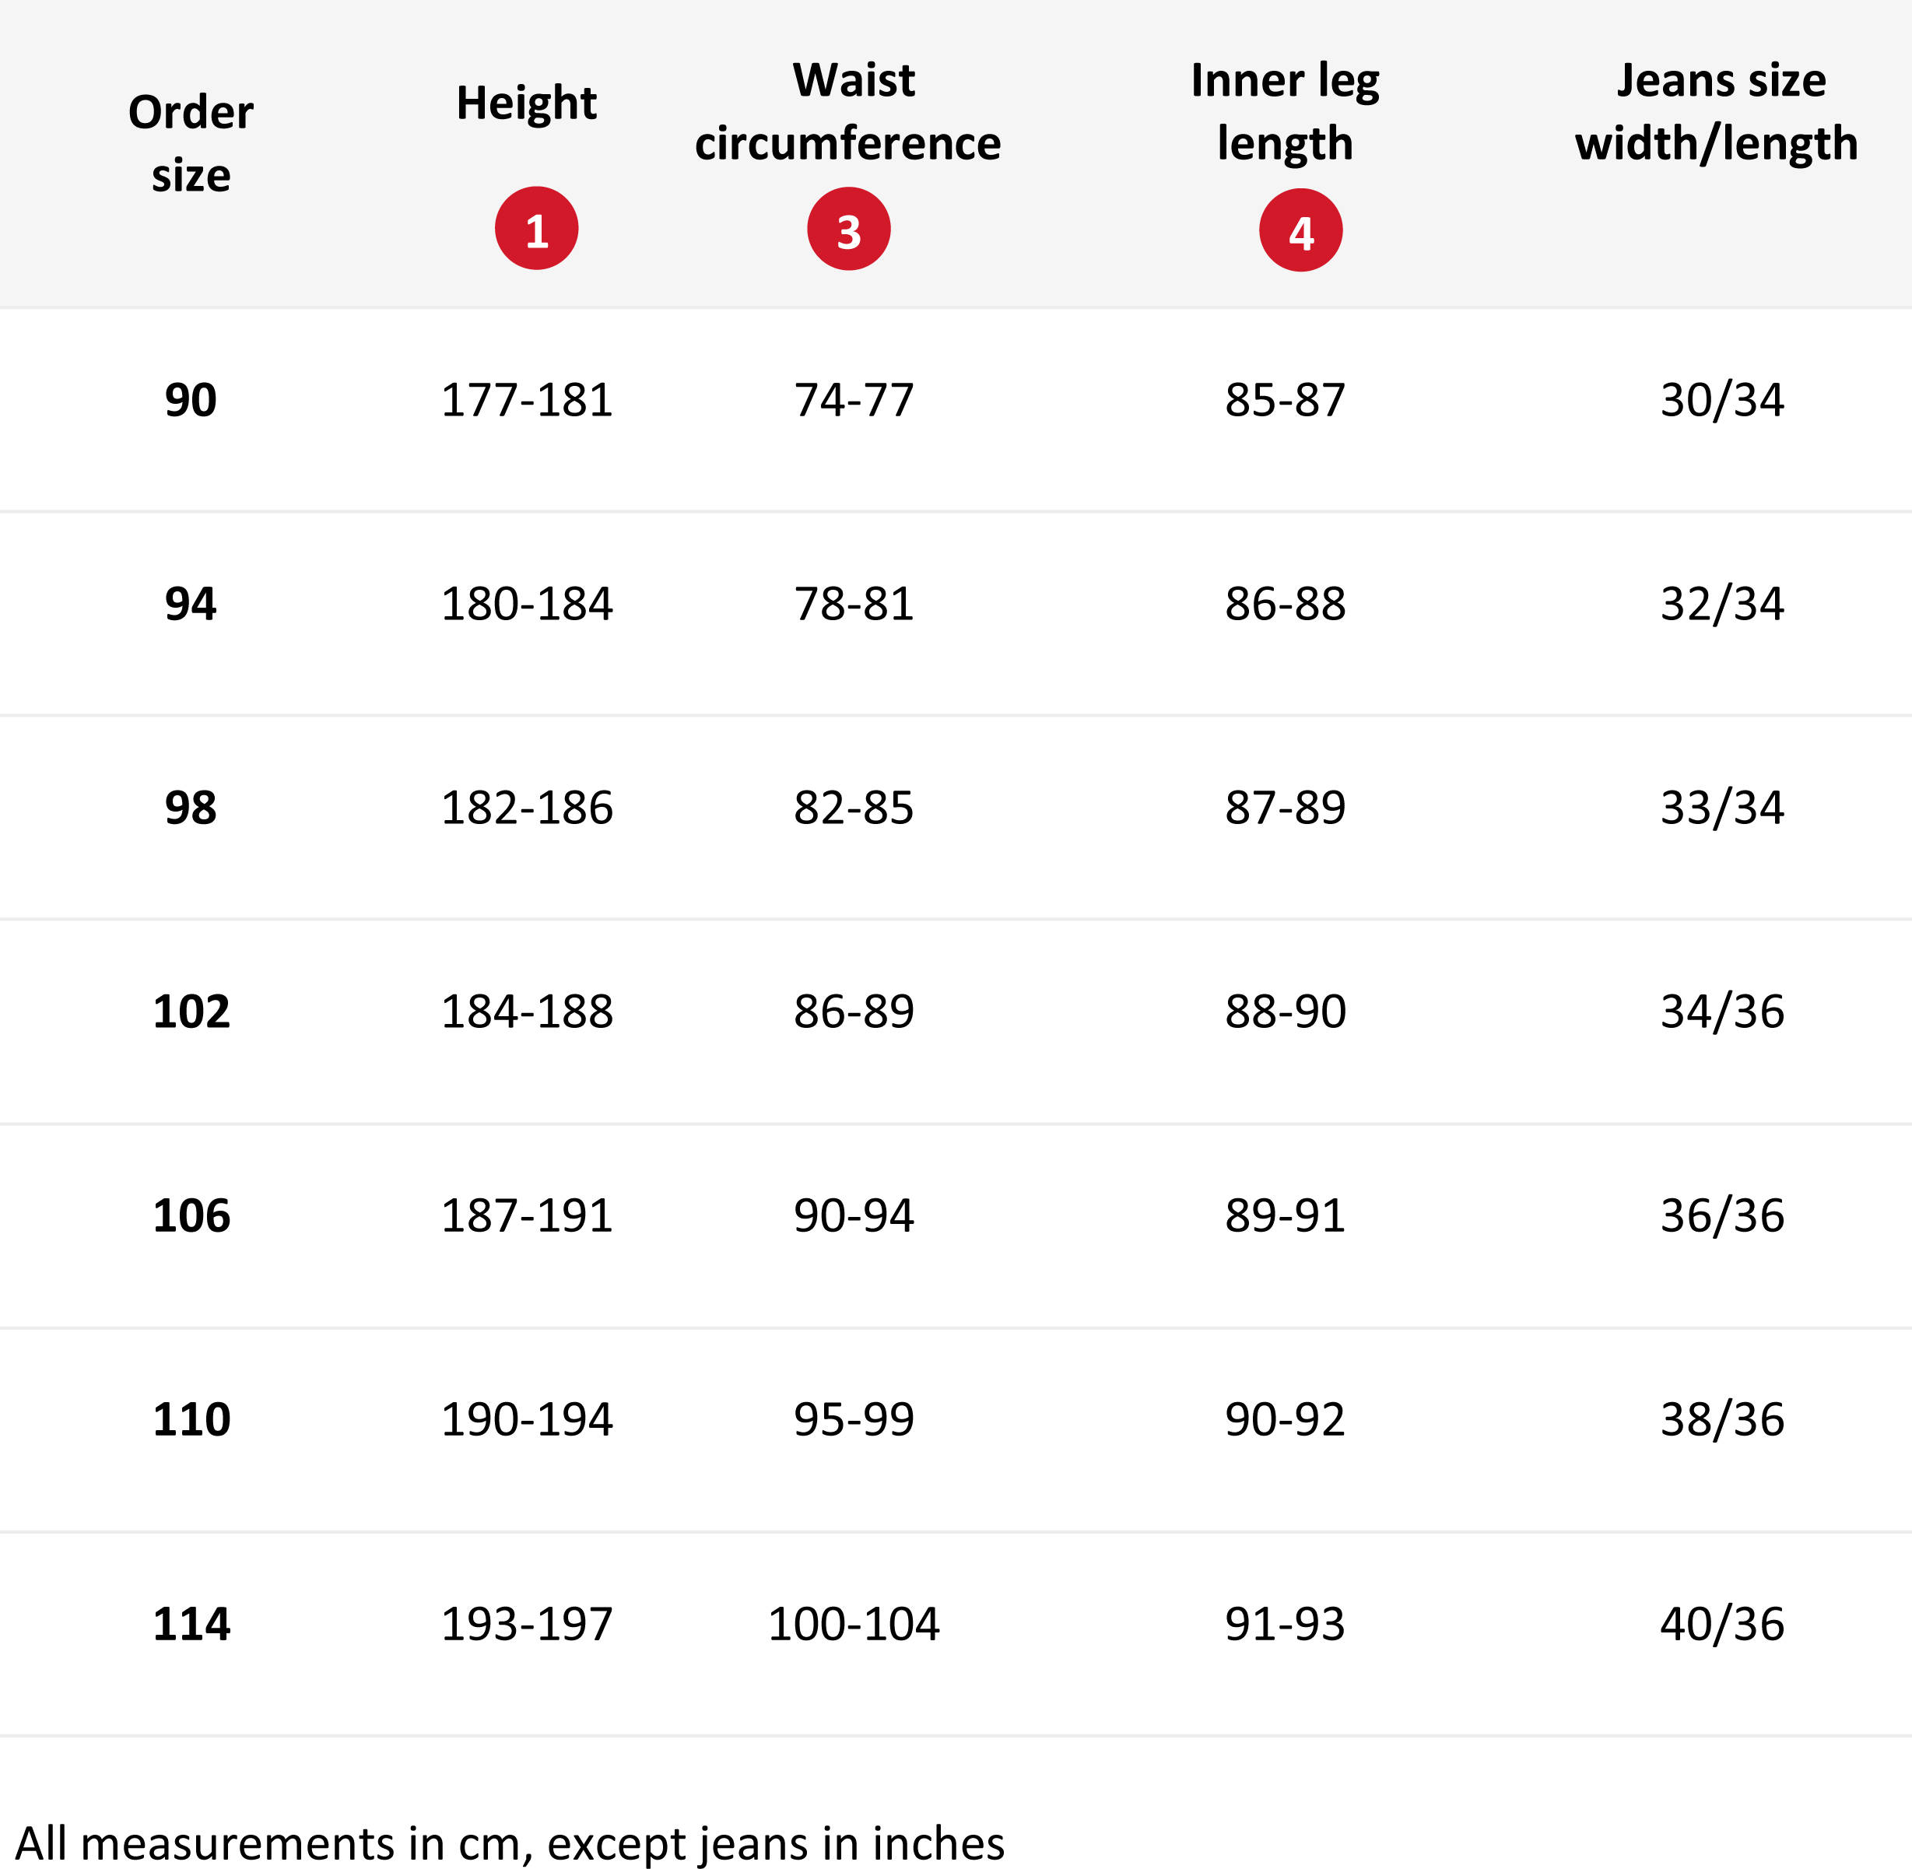Select the Order size column header
The image size is (1912, 1869).
(191, 143)
